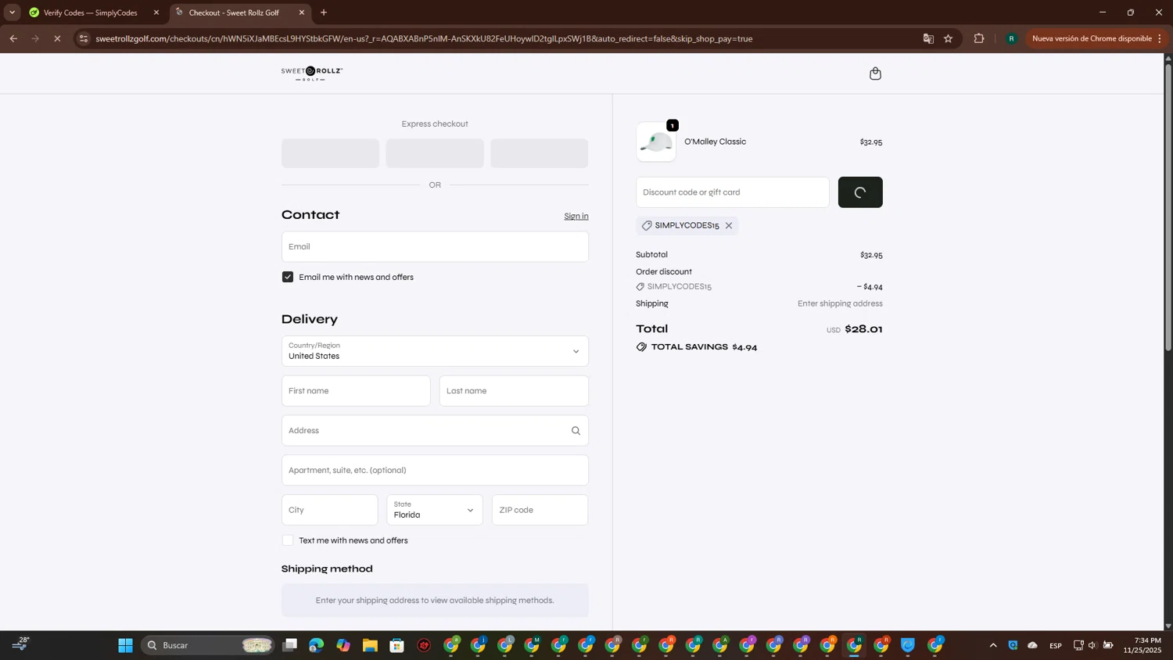The height and width of the screenshot is (660, 1173).
Task: Click the $28.01 total amount
Action: (x=864, y=329)
